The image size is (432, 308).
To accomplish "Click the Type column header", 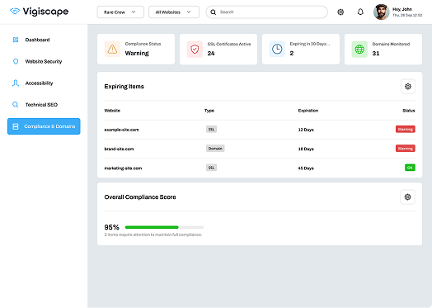I will [x=209, y=111].
